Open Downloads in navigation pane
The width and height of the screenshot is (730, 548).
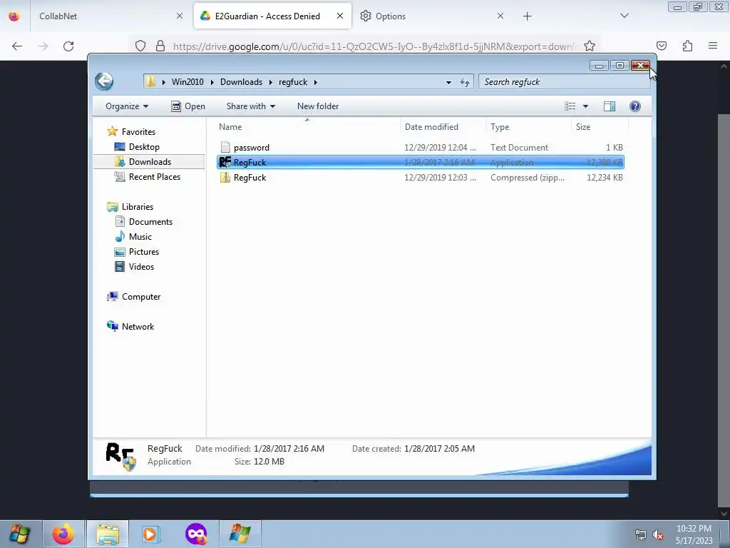coord(150,162)
